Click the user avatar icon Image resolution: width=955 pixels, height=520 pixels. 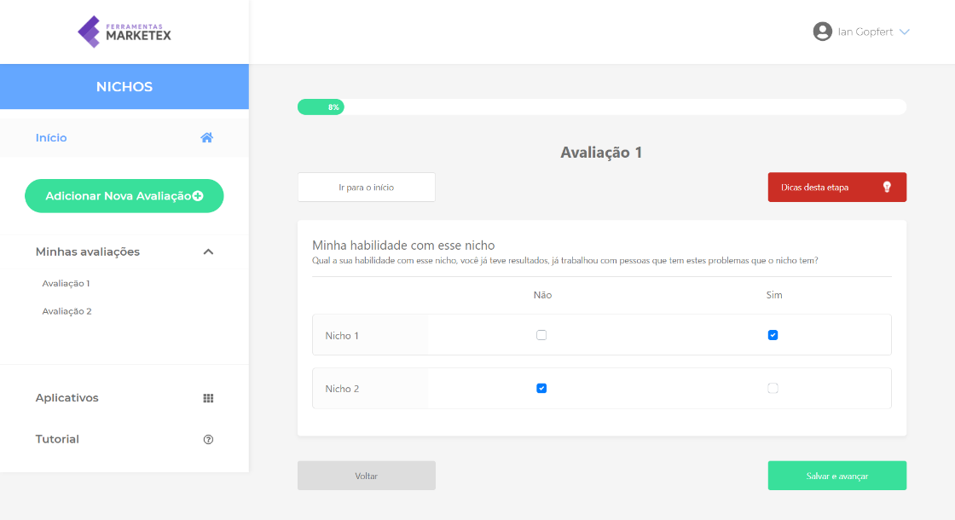(822, 32)
